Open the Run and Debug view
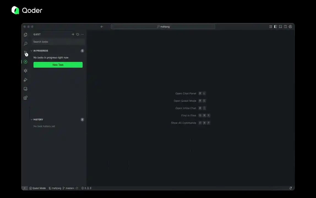The image size is (316, 198). [26, 80]
